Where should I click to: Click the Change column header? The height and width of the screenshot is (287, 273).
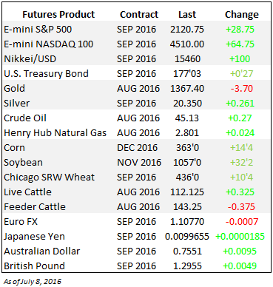tap(242, 15)
